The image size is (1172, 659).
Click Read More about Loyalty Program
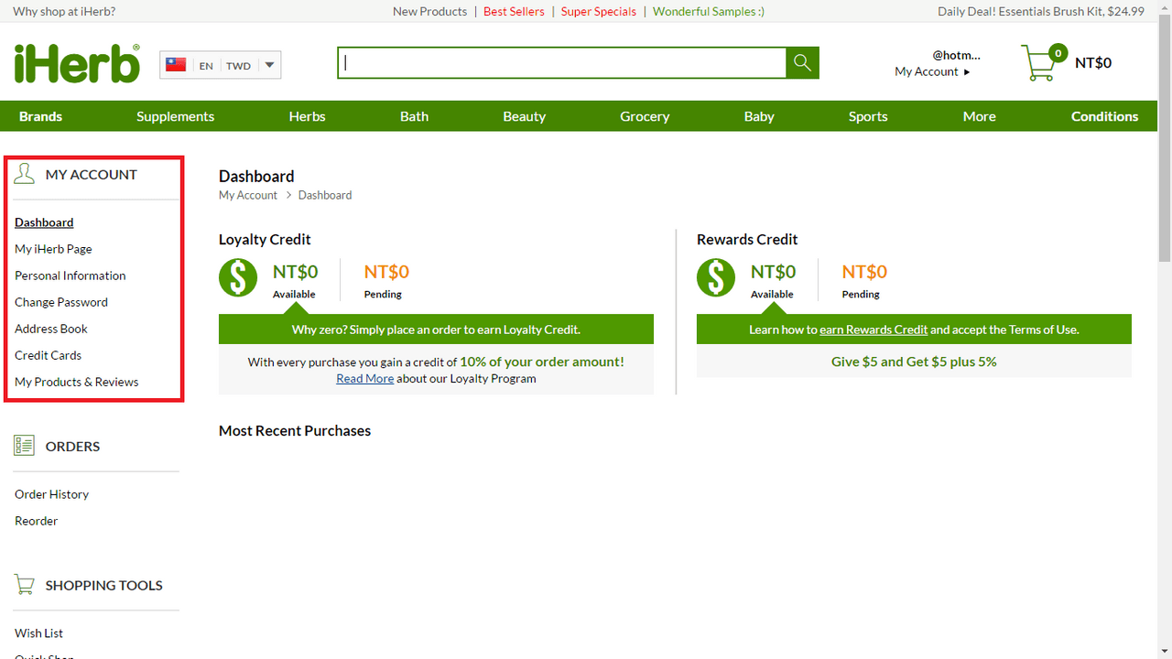tap(365, 378)
